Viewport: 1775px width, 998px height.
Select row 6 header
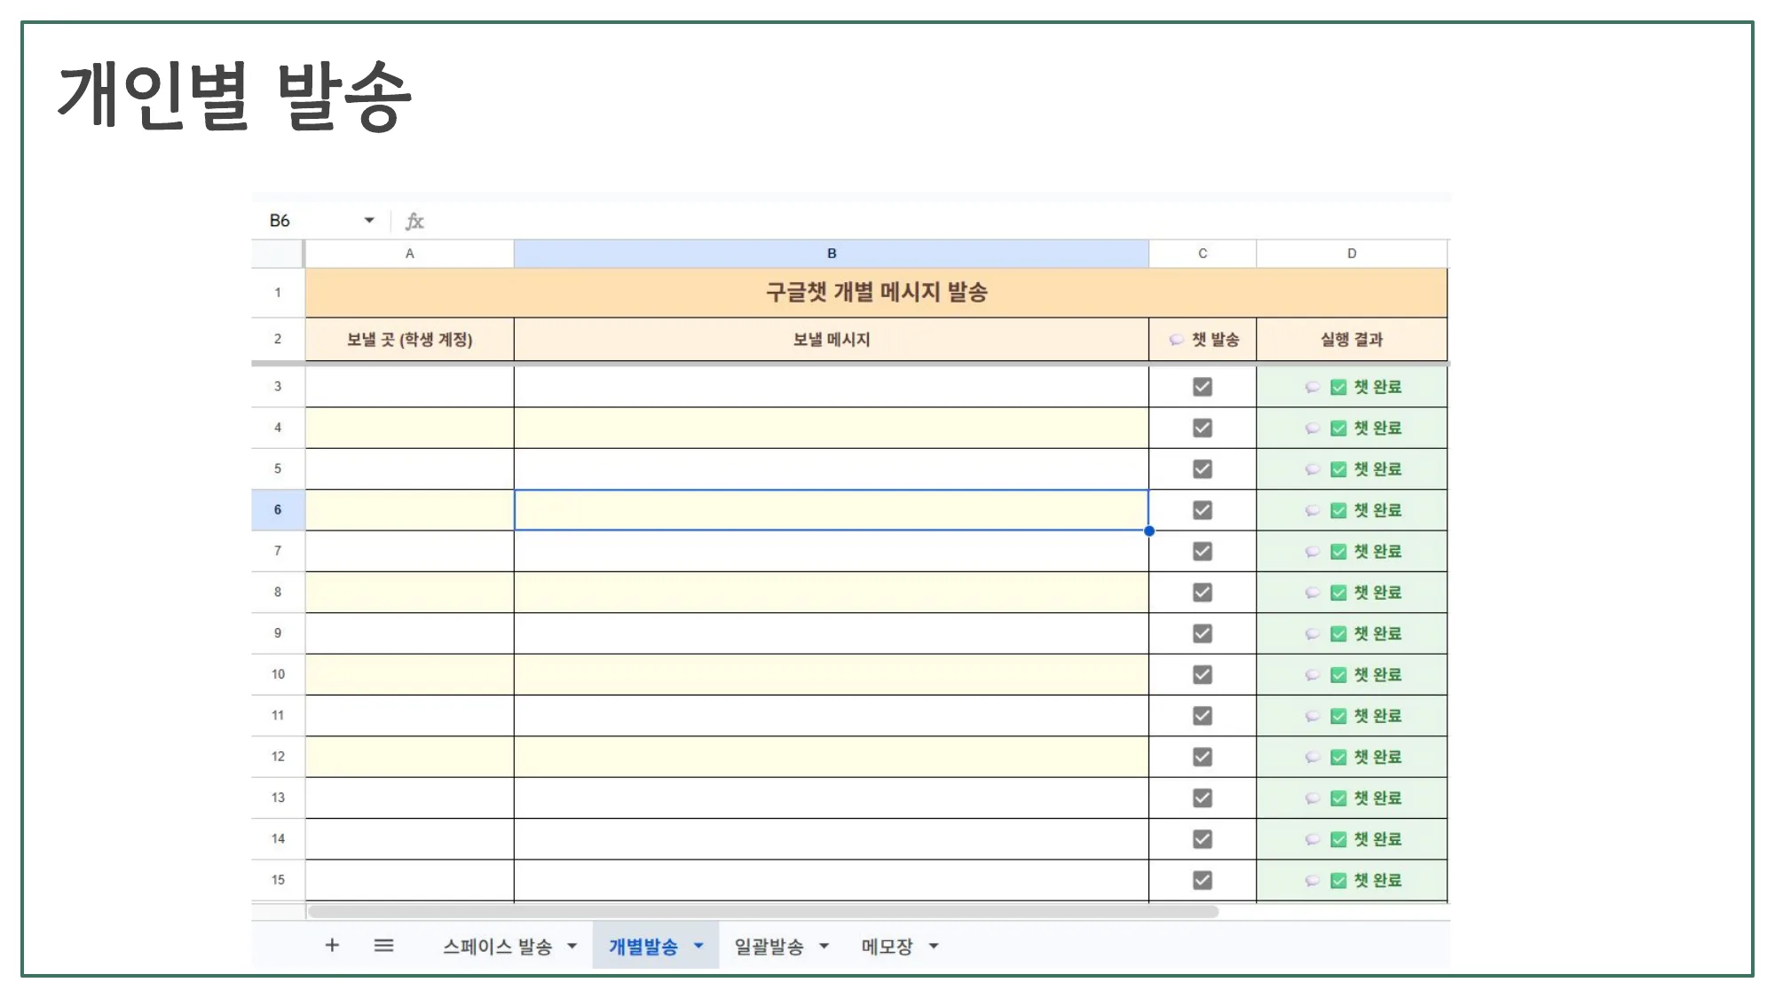tap(278, 510)
